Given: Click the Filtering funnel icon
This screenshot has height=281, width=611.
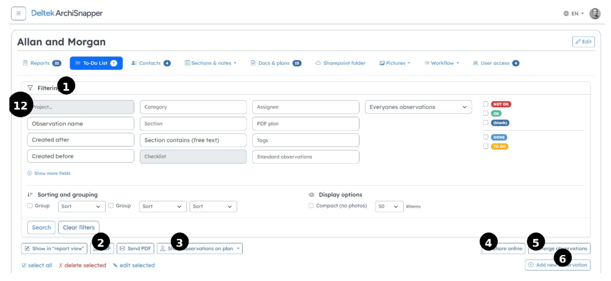Looking at the screenshot, I should 30,88.
